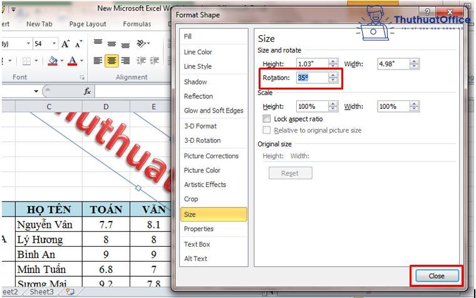Switch to the Formulas ribbon tab

tap(137, 24)
